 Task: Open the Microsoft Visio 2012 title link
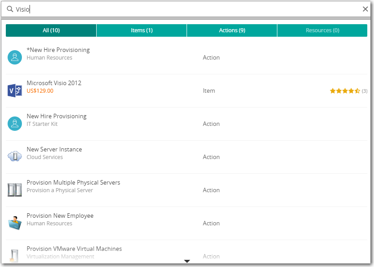(54, 83)
